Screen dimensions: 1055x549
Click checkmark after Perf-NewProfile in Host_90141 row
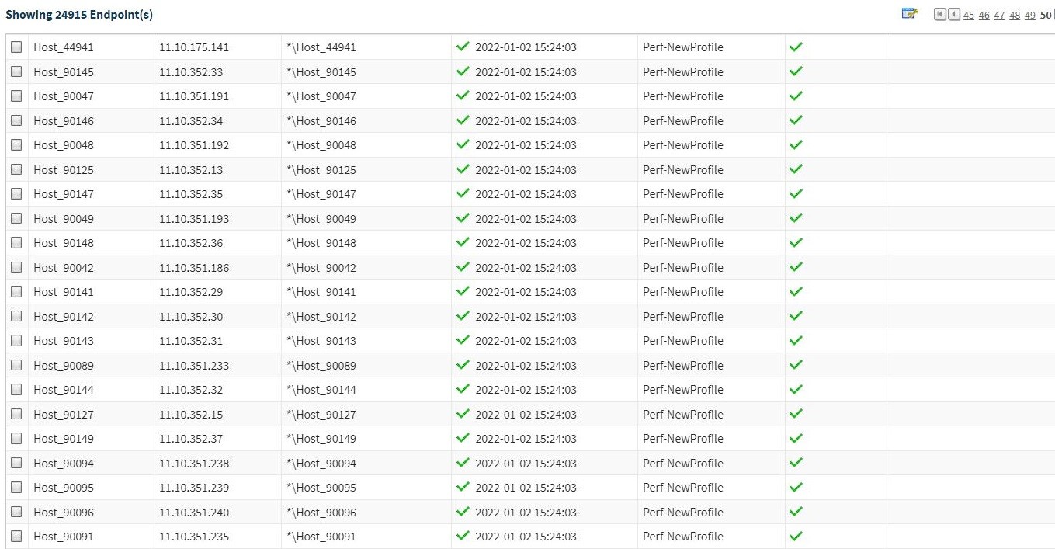(x=796, y=292)
